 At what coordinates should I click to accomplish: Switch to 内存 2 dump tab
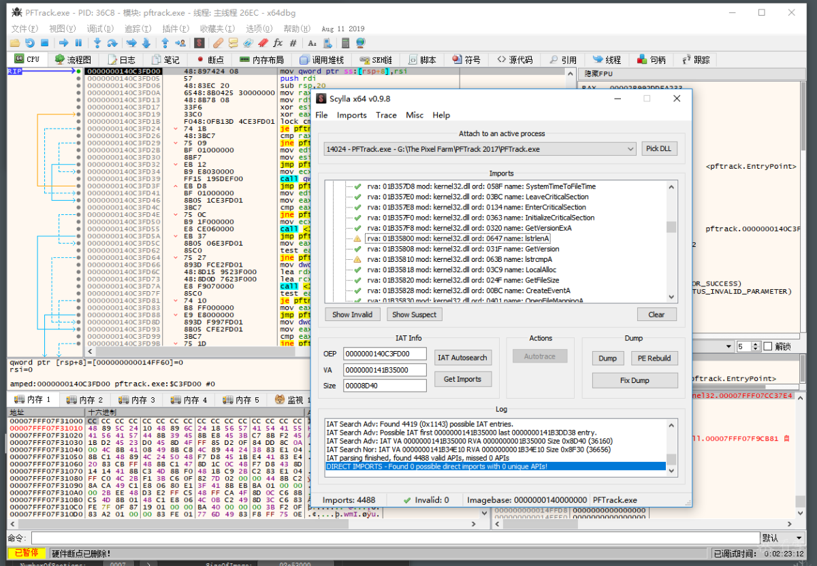coord(84,399)
